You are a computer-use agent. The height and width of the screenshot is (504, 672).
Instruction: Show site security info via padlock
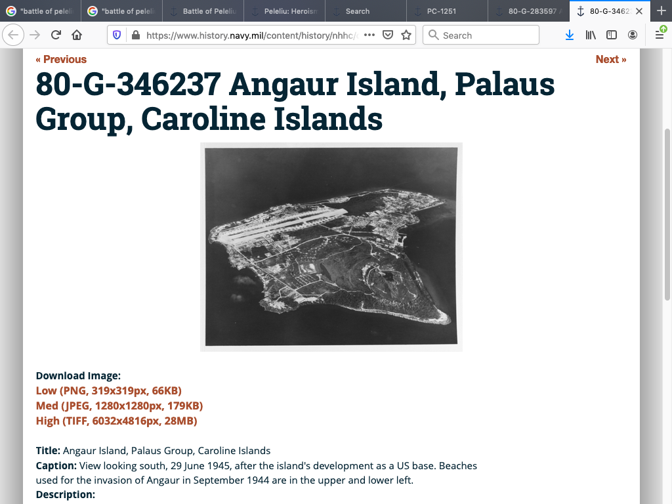tap(135, 35)
